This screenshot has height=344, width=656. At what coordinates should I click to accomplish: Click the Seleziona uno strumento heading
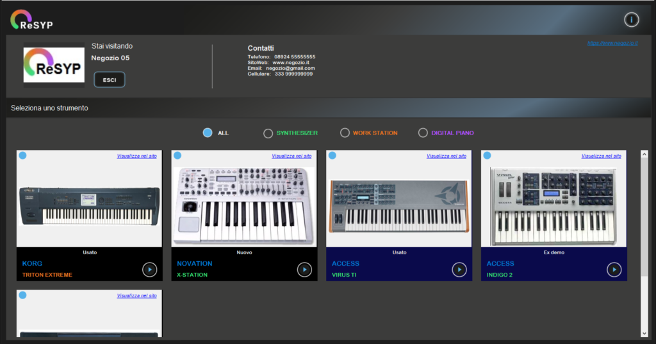tap(49, 108)
